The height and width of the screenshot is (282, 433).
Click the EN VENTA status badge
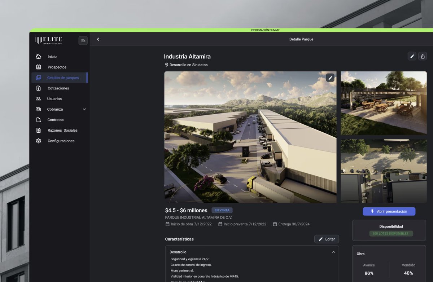222,210
